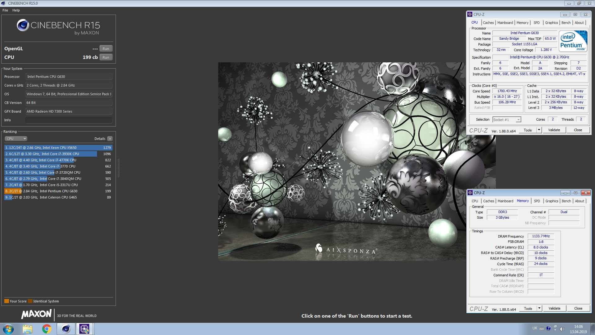The height and width of the screenshot is (335, 595).
Task: Select ranking row Intel Celeron CPU G465
Action: [58, 197]
